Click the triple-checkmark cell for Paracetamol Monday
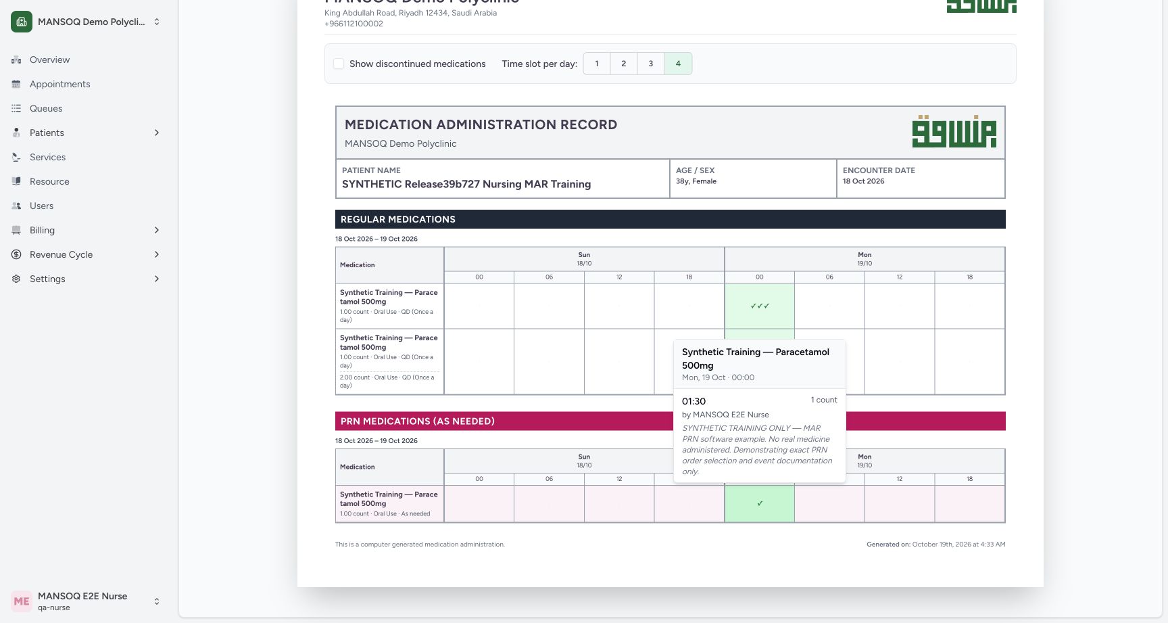Screen dimensions: 1168x623 pyautogui.click(x=760, y=306)
